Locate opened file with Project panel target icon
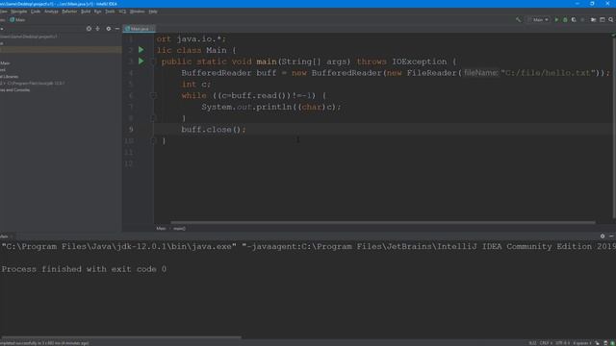The image size is (616, 346). [x=89, y=29]
